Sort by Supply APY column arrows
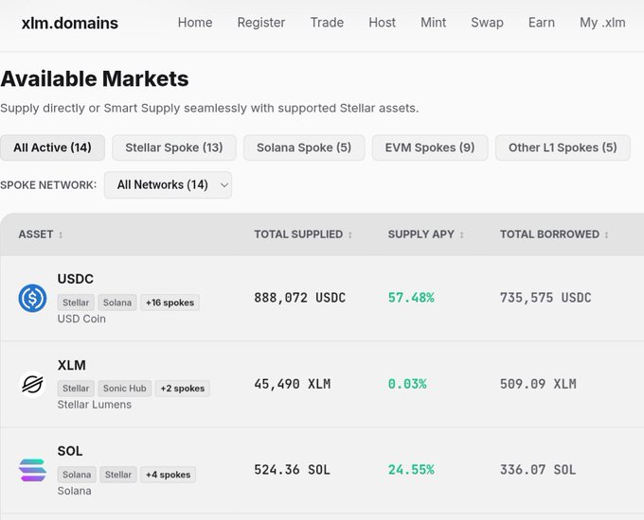Viewport: 644px width, 520px height. click(461, 234)
